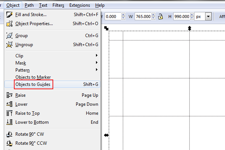Click the top-middle vertical scale handle

click(189, 28)
